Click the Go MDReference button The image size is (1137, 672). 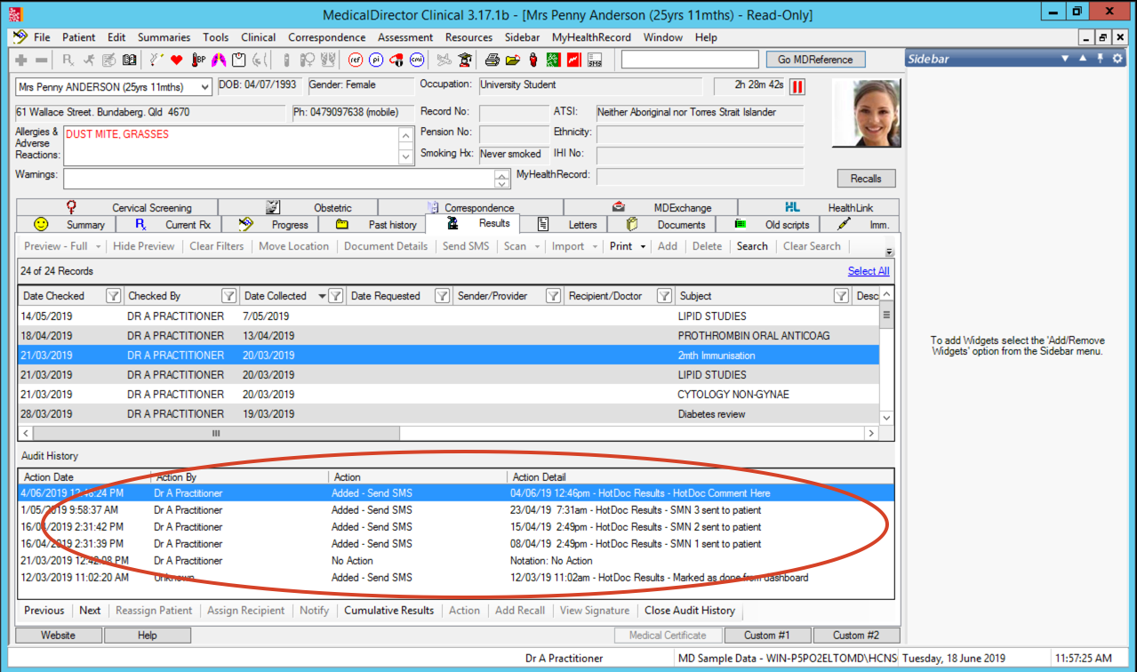(x=815, y=60)
